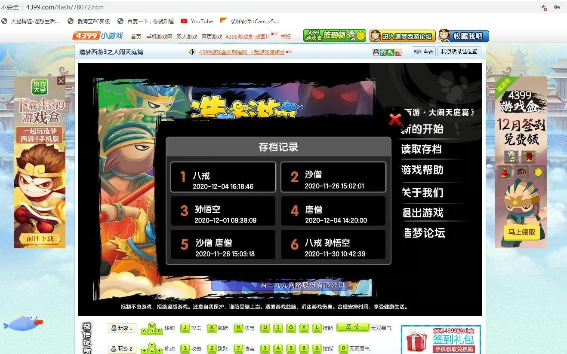
Task: Open 爱淘宝PC新版 bookmark
Action: pyautogui.click(x=89, y=21)
